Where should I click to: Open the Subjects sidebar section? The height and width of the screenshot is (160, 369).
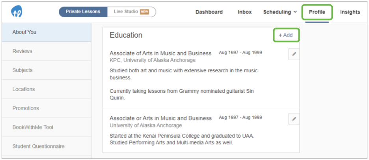pos(47,70)
